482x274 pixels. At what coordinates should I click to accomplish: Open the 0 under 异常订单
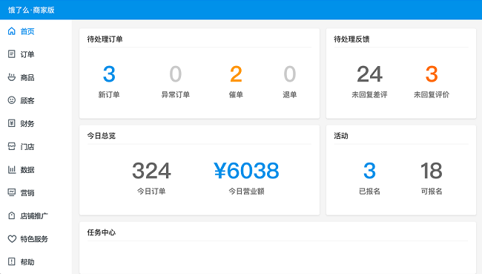click(176, 74)
